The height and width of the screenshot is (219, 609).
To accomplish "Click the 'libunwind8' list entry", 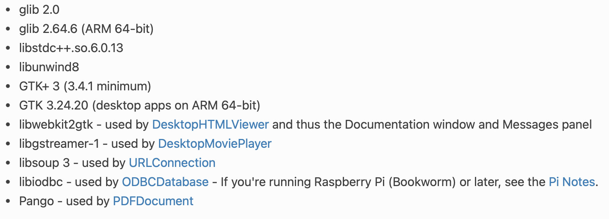I will tap(49, 67).
